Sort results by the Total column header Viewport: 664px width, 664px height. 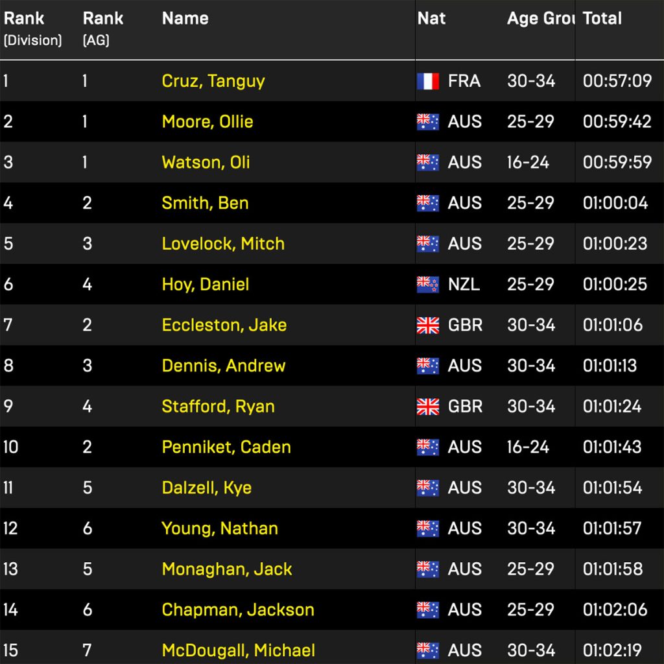(x=602, y=19)
